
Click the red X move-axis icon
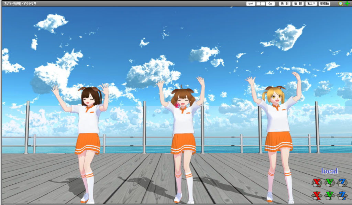coord(317,195)
